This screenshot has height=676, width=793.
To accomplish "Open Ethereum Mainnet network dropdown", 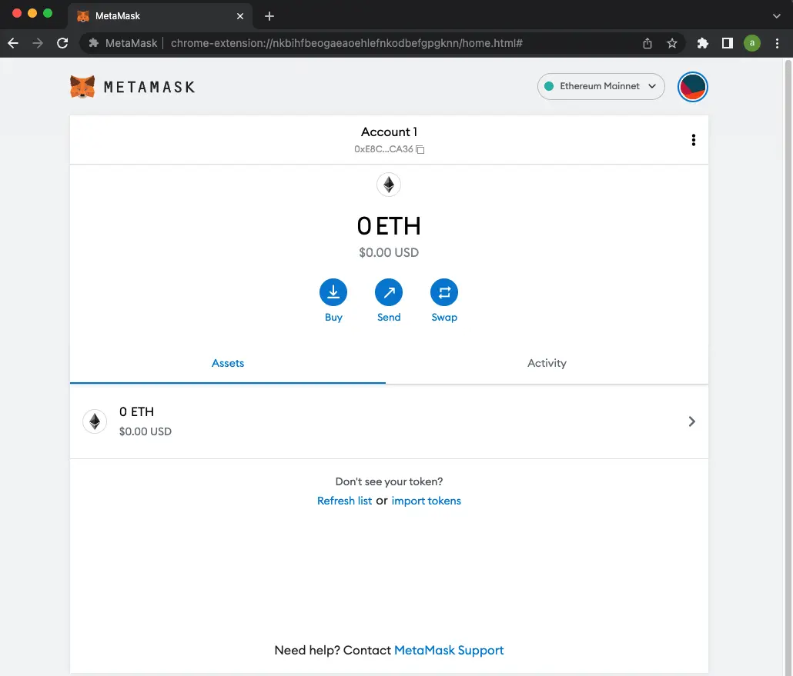I will pos(601,86).
